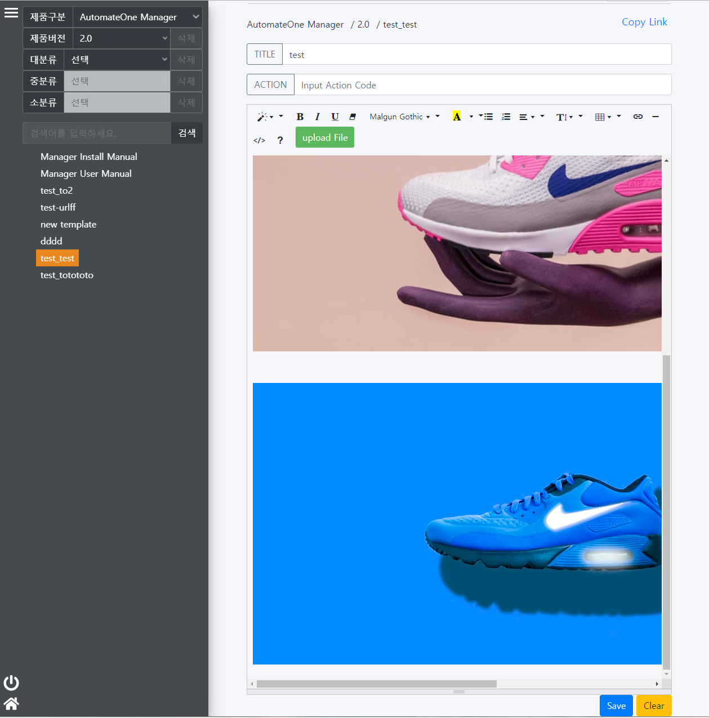Click the power logout icon

(11, 683)
